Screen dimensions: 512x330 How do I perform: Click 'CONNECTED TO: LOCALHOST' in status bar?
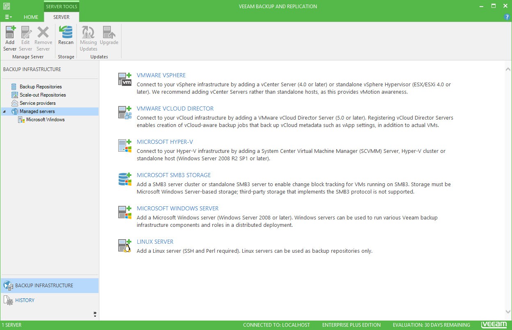[276, 325]
